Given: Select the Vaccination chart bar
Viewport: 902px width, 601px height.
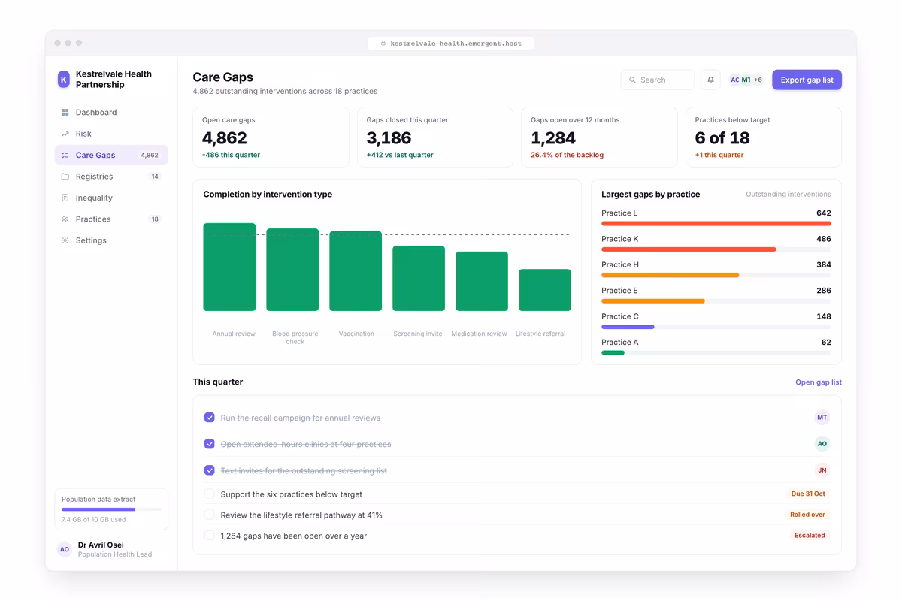Looking at the screenshot, I should click(x=356, y=271).
